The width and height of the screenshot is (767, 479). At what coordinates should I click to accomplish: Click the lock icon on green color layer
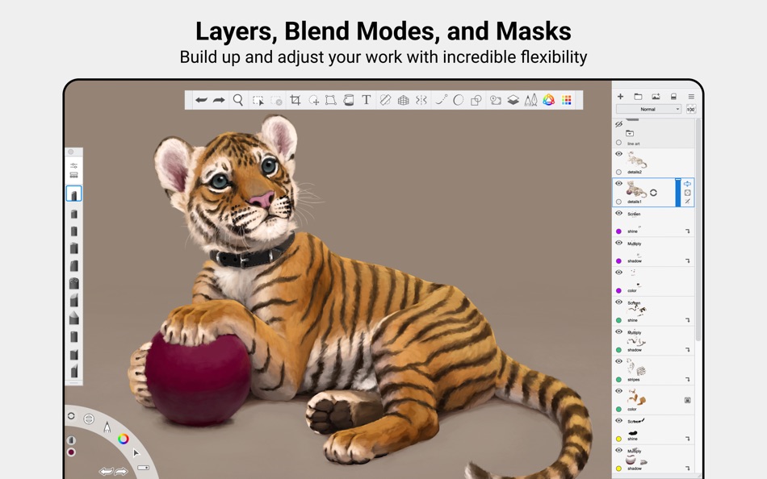(687, 400)
